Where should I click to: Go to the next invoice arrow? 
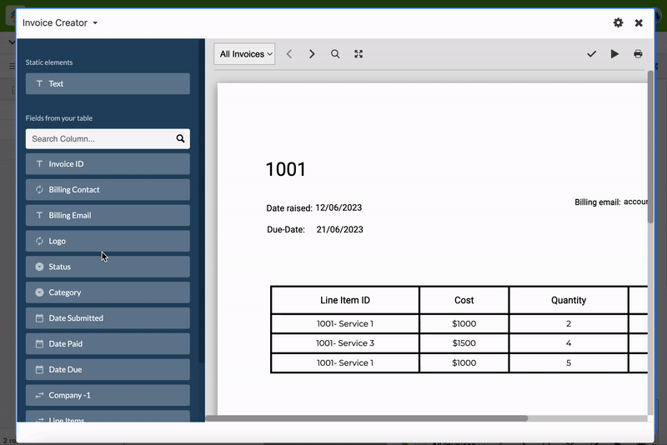[312, 54]
